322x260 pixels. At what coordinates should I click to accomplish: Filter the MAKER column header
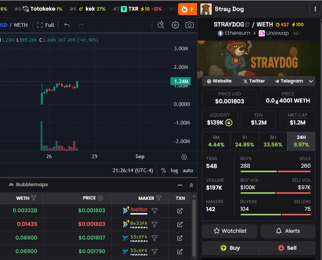click(158, 198)
